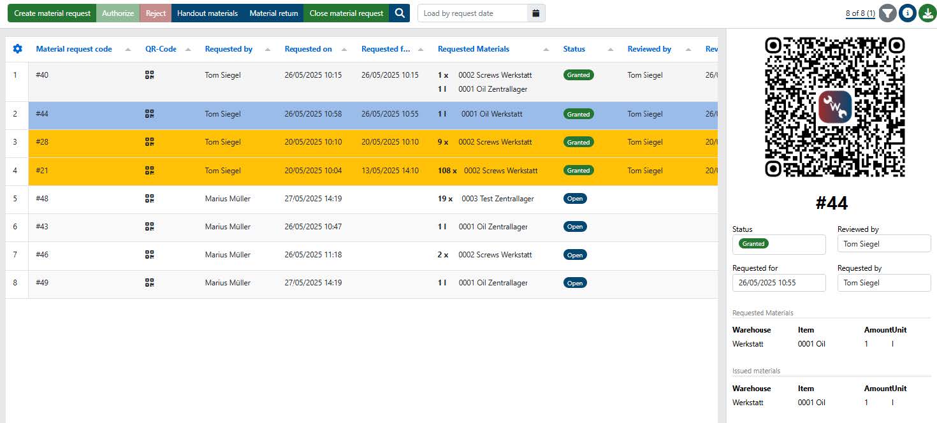Sort by Requested f... column header
This screenshot has width=937, height=423.
pos(386,49)
